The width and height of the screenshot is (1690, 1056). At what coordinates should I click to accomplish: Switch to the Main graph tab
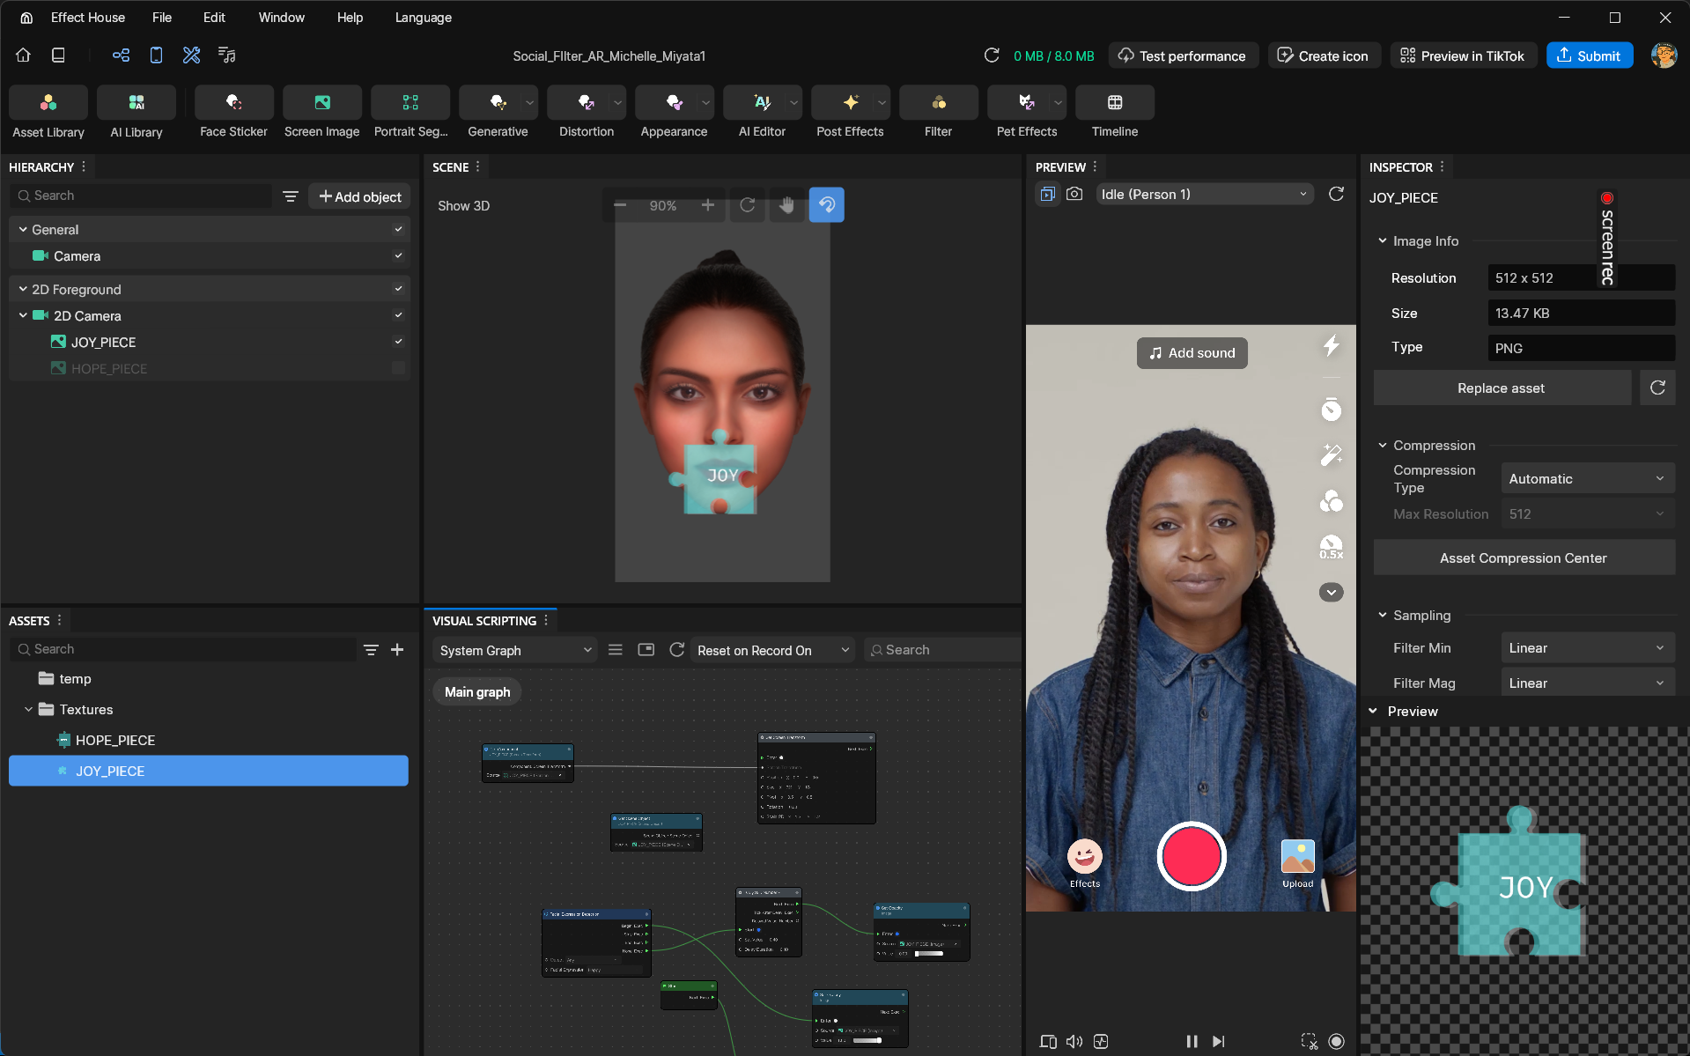(476, 692)
